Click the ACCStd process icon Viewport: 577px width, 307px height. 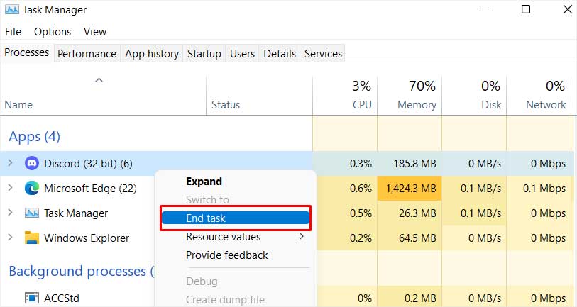point(32,298)
